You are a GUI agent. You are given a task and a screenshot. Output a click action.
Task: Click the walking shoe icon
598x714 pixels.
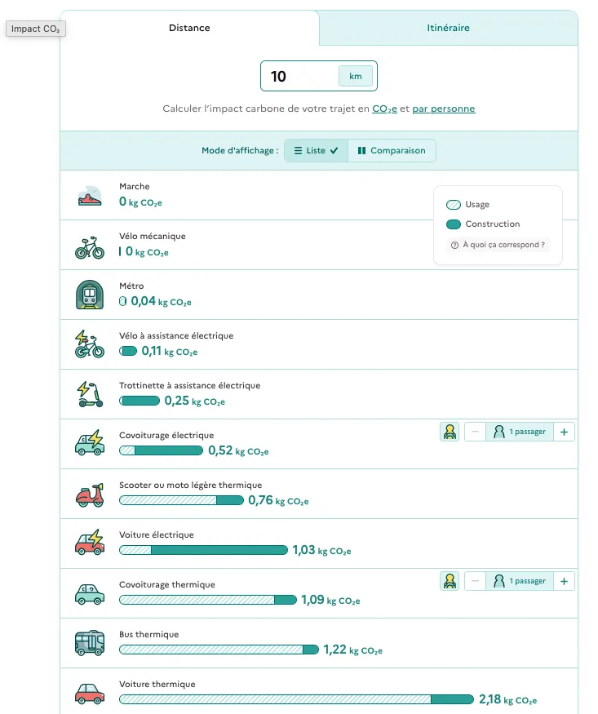click(90, 196)
